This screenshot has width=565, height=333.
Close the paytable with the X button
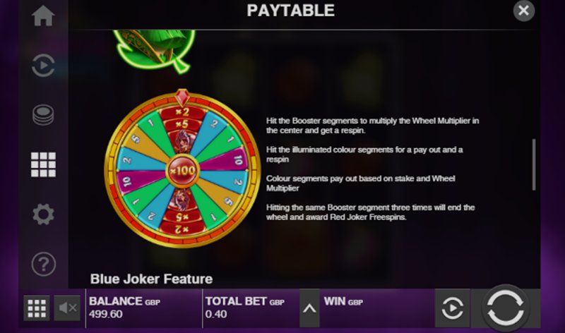[523, 11]
